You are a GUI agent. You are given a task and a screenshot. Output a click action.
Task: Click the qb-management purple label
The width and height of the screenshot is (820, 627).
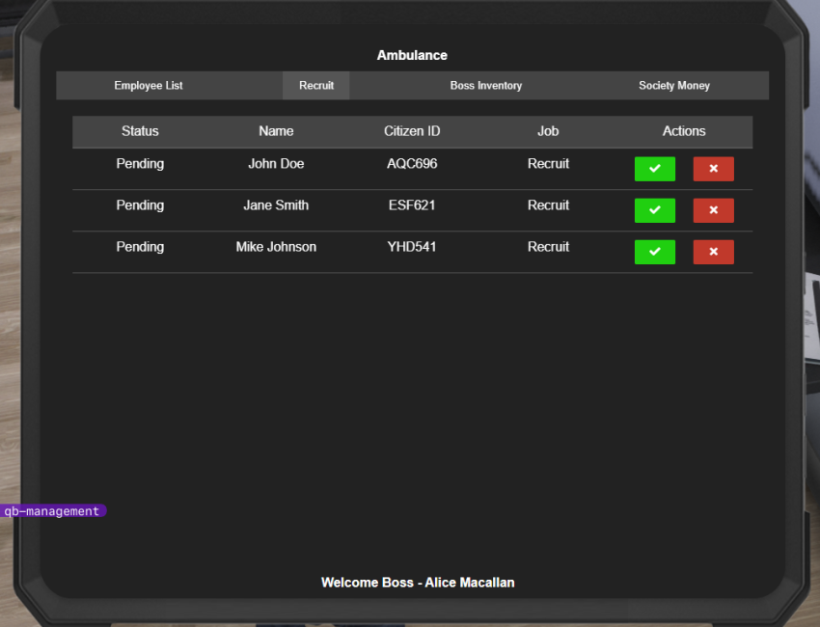coord(52,511)
